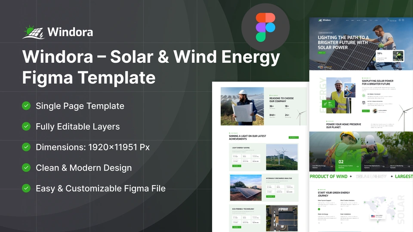Click the aerial rooftop solar photo
Screen dimensions: 413x232
coord(282,218)
